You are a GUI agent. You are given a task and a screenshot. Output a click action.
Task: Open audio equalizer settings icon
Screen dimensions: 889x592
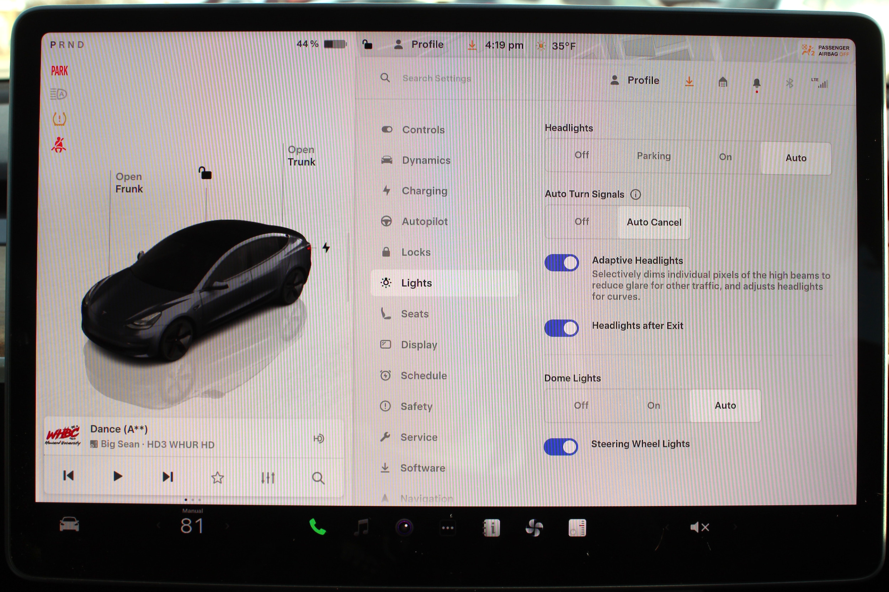click(268, 478)
